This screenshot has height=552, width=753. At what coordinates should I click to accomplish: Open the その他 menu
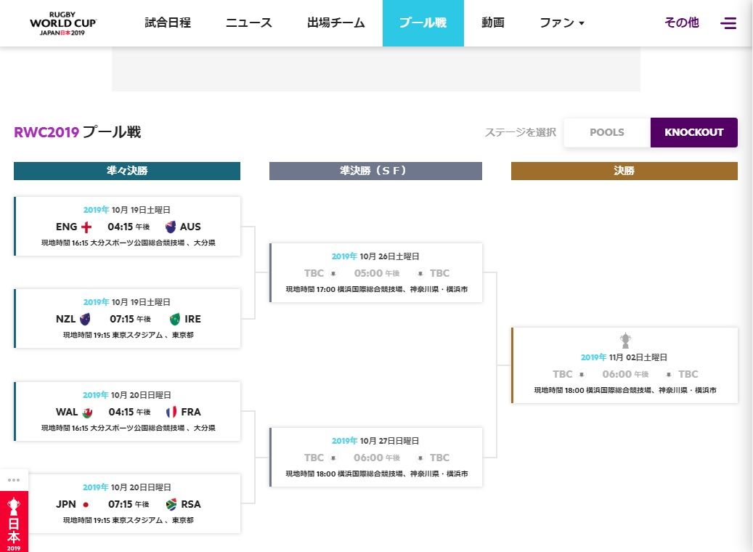point(681,23)
